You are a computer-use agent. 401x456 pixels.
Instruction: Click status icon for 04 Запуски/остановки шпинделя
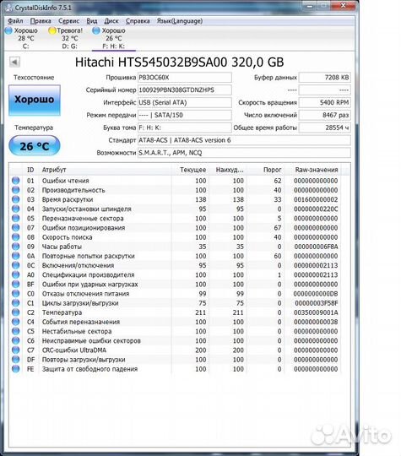(x=16, y=209)
